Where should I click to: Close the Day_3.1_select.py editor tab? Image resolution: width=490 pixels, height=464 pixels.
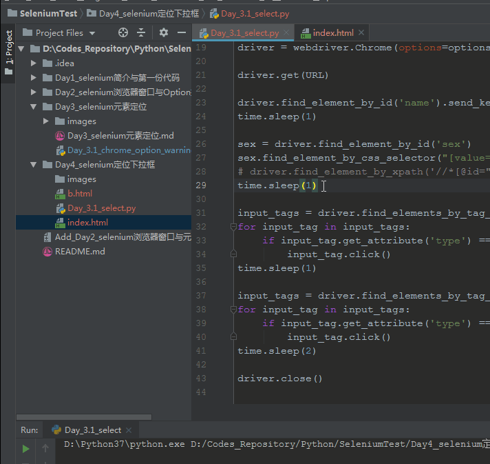pos(286,32)
